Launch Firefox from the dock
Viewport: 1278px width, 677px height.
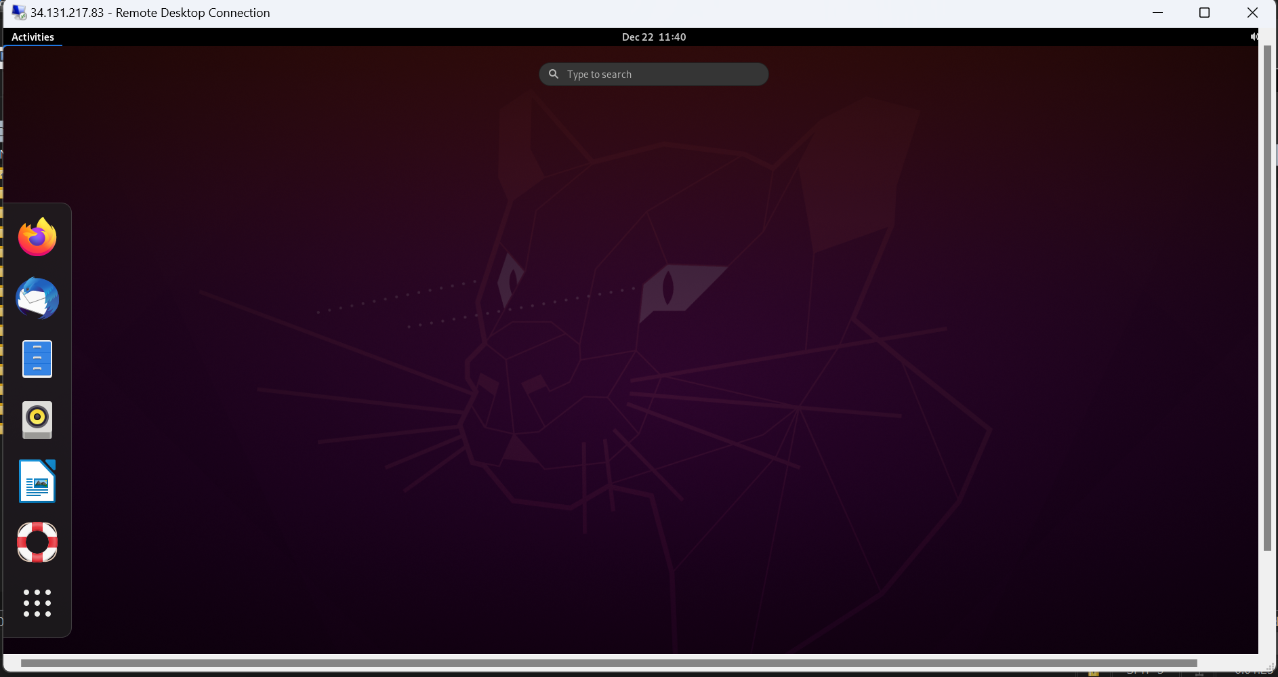click(37, 237)
